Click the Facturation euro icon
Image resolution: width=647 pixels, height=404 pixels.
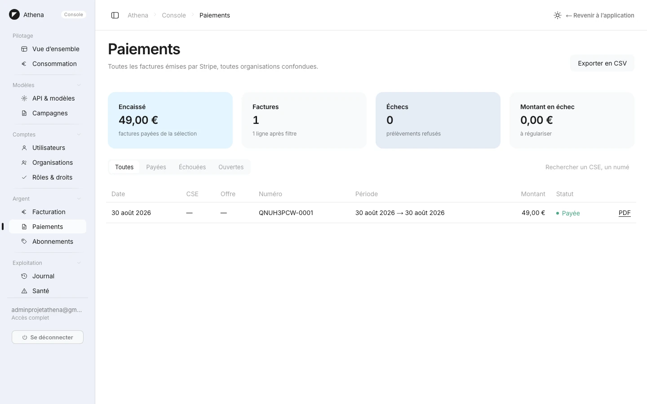(x=24, y=212)
